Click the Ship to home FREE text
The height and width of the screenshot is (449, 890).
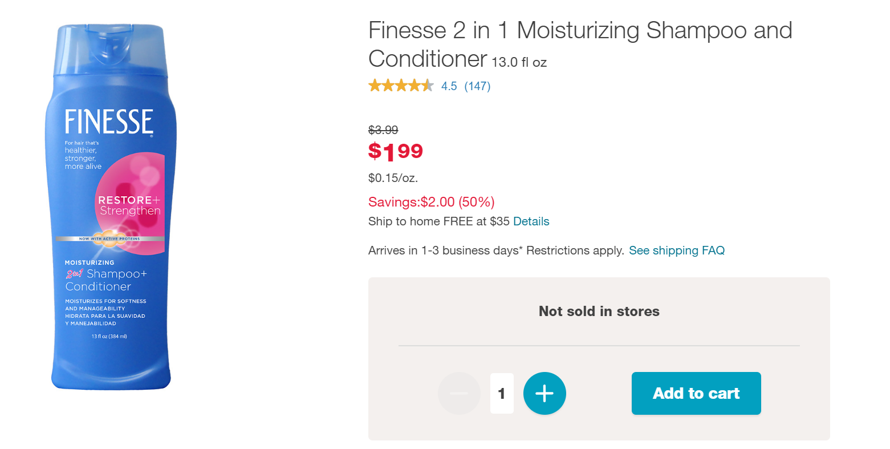coord(438,221)
